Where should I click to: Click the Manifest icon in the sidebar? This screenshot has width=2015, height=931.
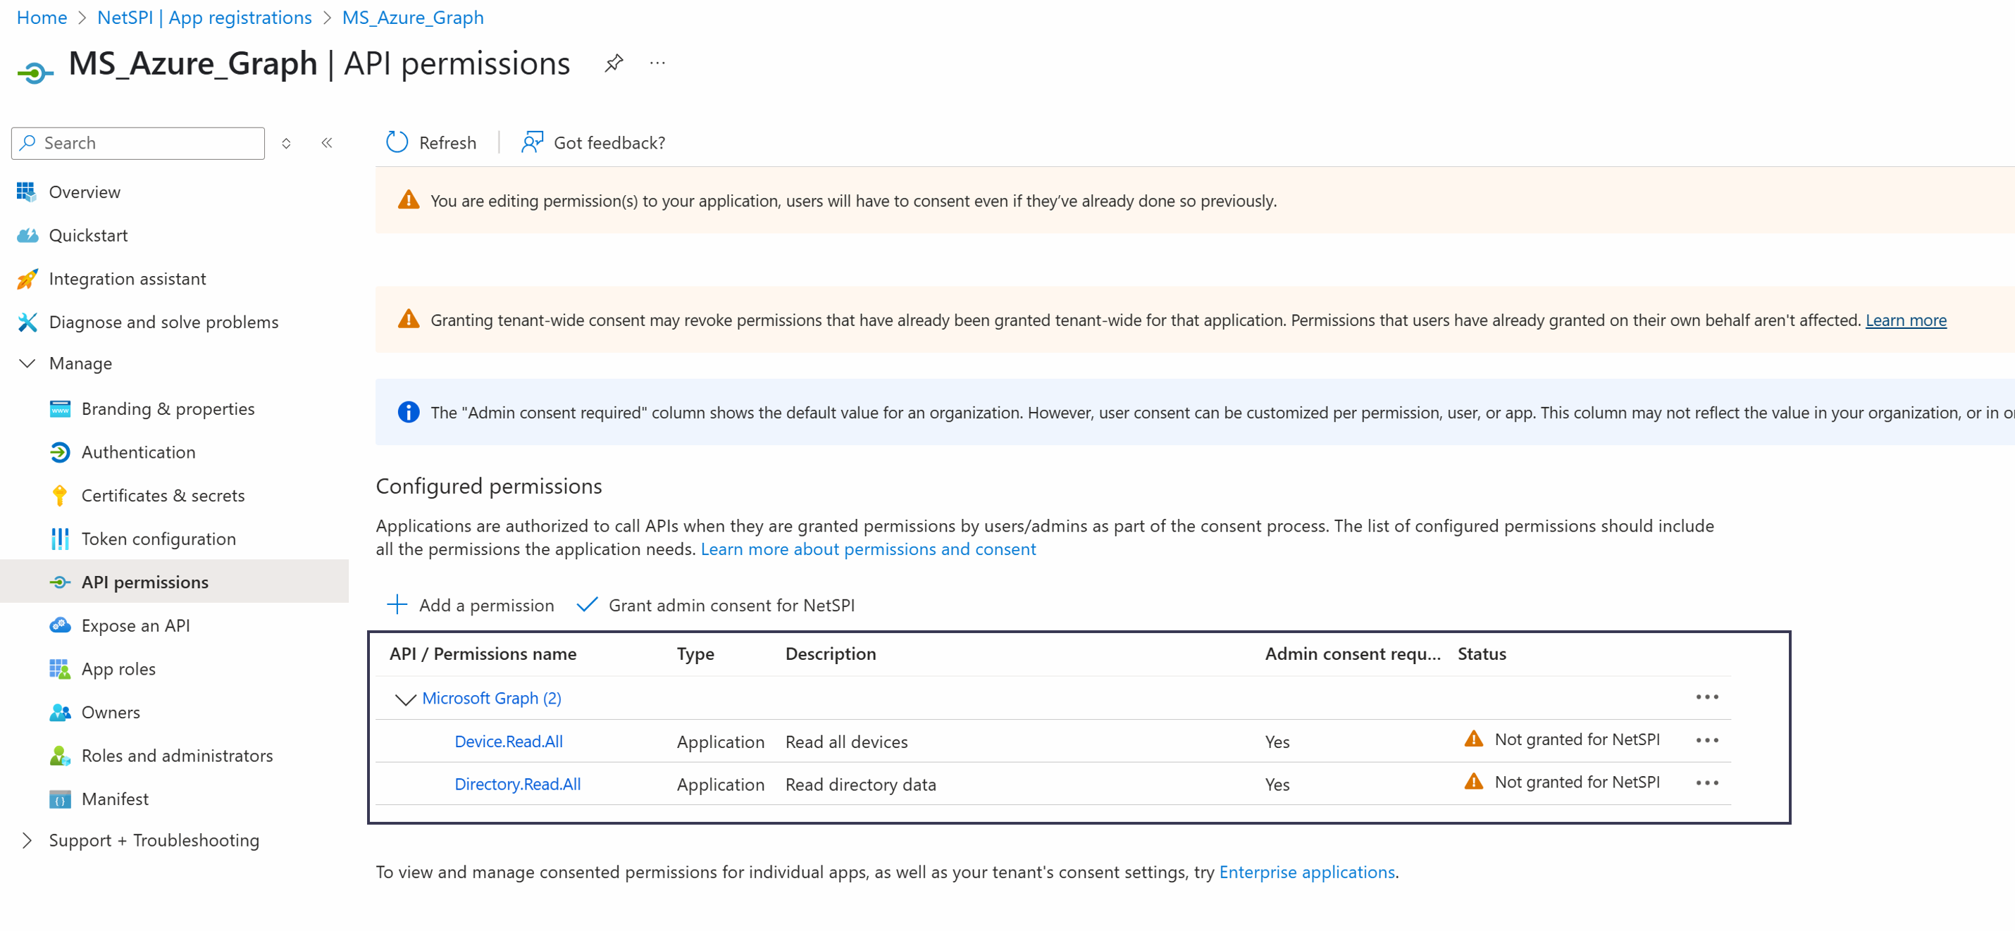[x=59, y=799]
